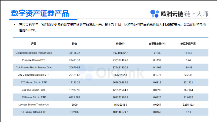Select net asset value 164.46
The width and height of the screenshot is (217, 122).
[188, 68]
